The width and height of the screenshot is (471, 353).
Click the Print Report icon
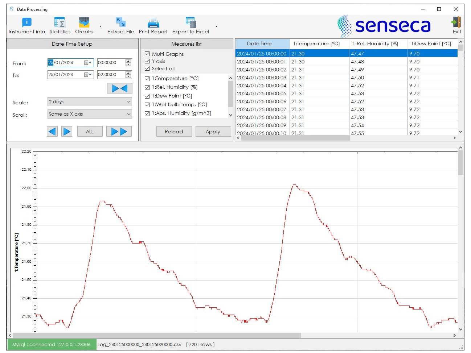[153, 22]
